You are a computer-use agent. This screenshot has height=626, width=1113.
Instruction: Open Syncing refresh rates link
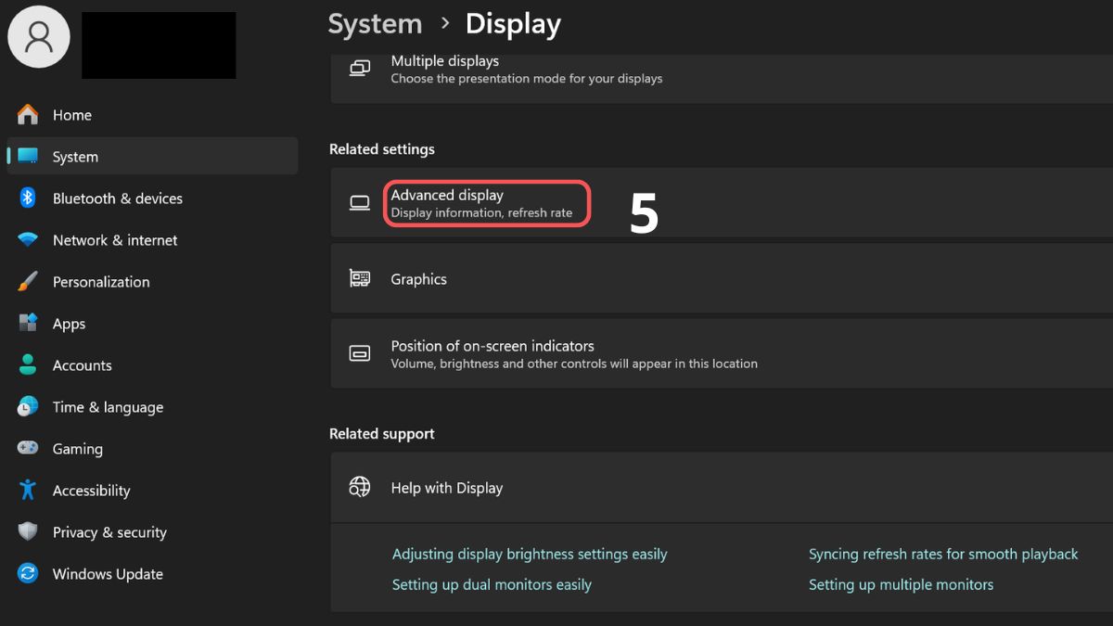click(943, 554)
